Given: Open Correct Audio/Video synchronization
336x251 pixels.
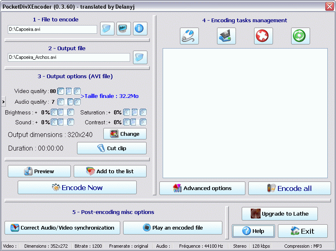Looking at the screenshot, I should (62, 228).
